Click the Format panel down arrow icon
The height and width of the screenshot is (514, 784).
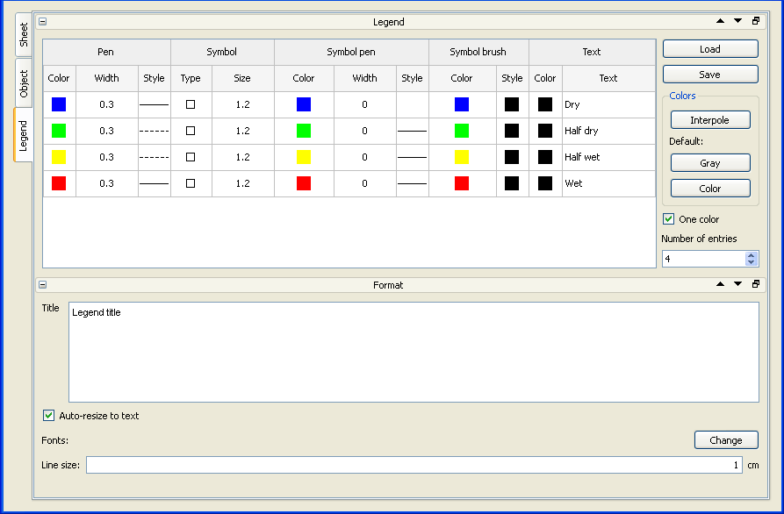pyautogui.click(x=737, y=284)
